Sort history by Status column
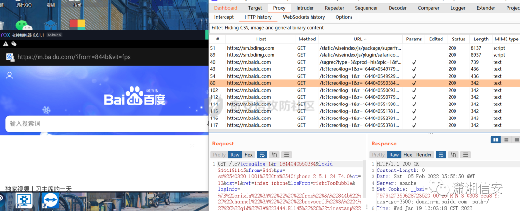The height and width of the screenshot is (211, 520). 458,39
